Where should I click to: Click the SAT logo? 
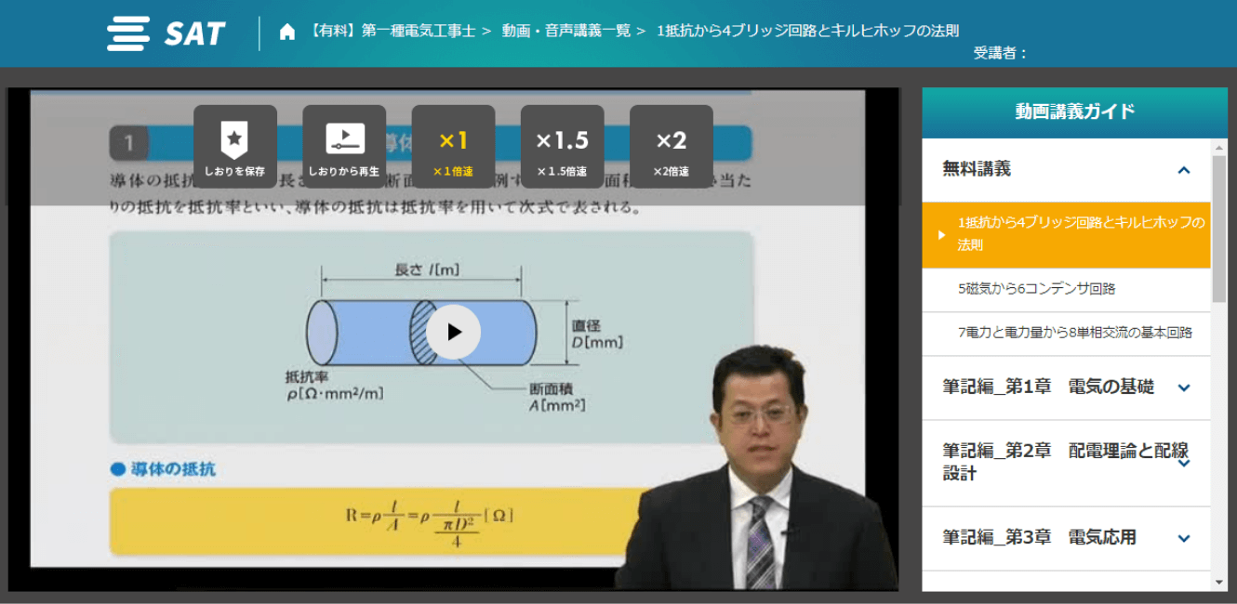pos(166,33)
